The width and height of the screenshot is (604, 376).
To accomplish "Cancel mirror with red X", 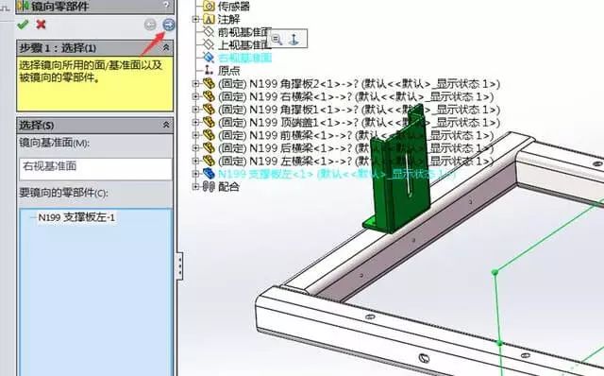I will pyautogui.click(x=41, y=25).
